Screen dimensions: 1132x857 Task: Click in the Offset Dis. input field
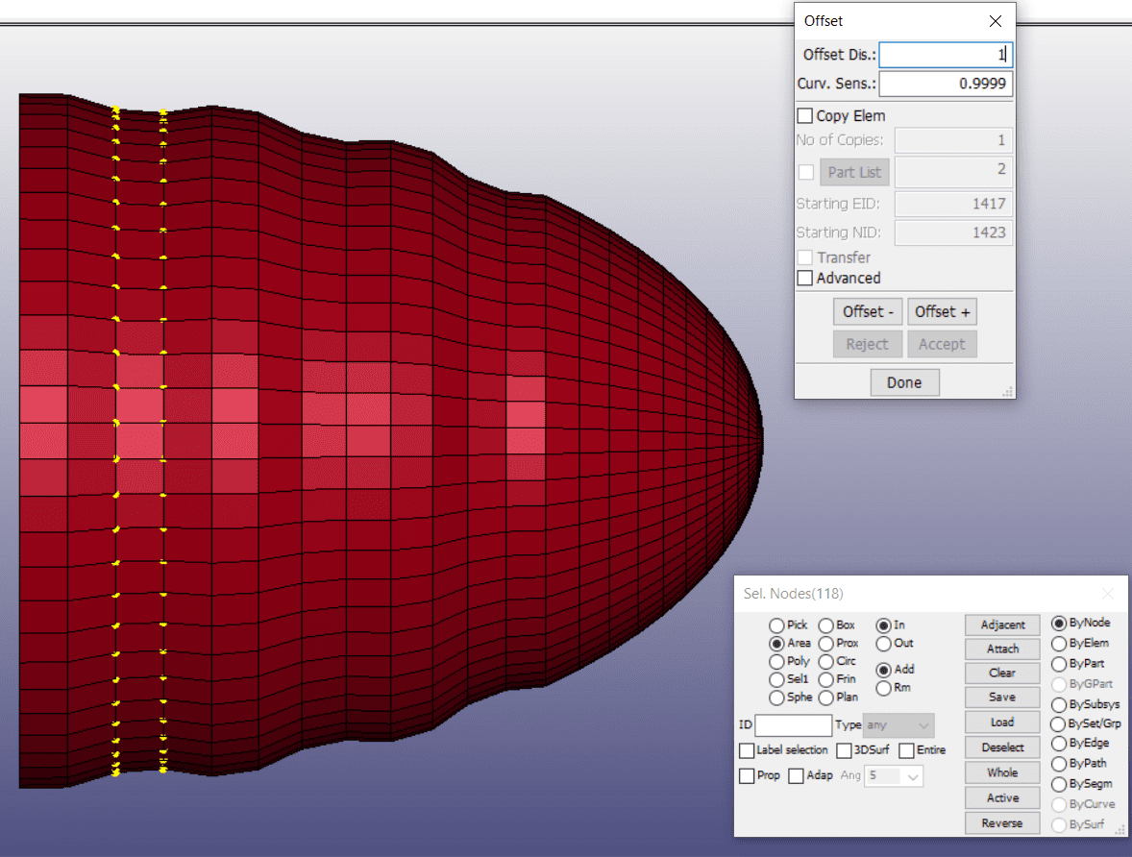(945, 55)
